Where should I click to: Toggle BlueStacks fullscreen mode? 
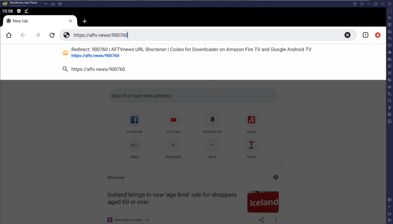tap(390, 11)
